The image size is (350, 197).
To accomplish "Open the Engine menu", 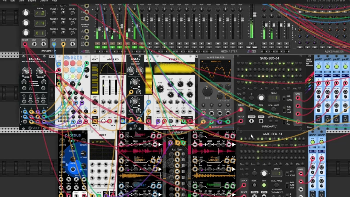I will point(32,1).
